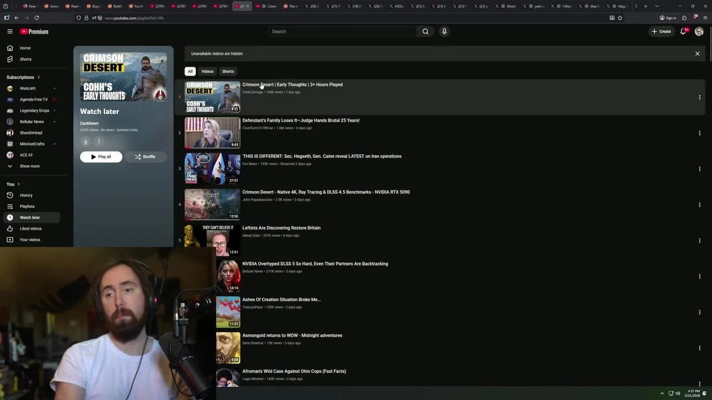The height and width of the screenshot is (400, 712).
Task: Go to YouTube Premium home logo
Action: click(x=34, y=32)
